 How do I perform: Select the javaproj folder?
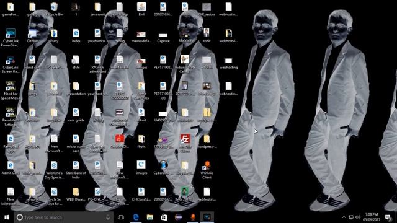pyautogui.click(x=32, y=194)
